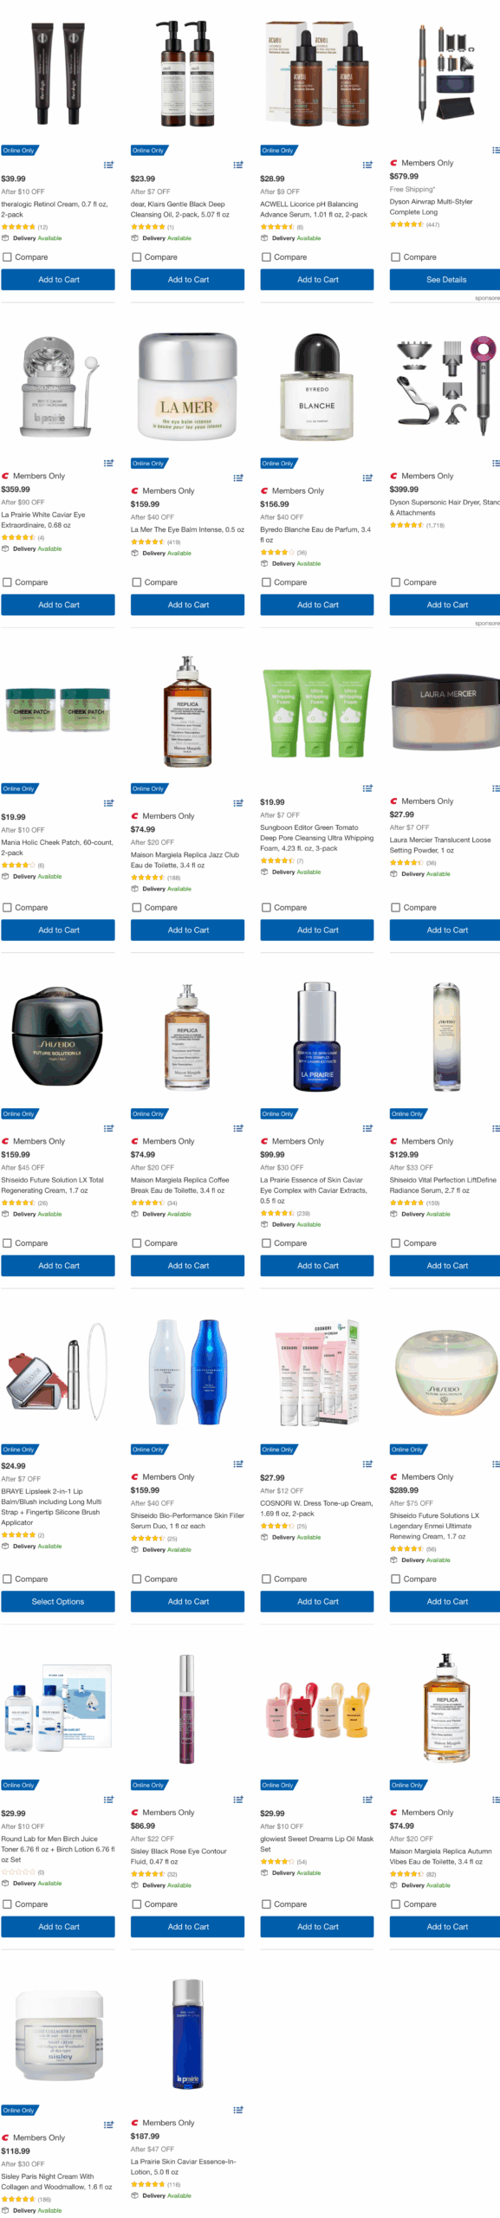Click add-to-list icon for La Prairie White Caviar
The width and height of the screenshot is (500, 2218).
[x=108, y=463]
